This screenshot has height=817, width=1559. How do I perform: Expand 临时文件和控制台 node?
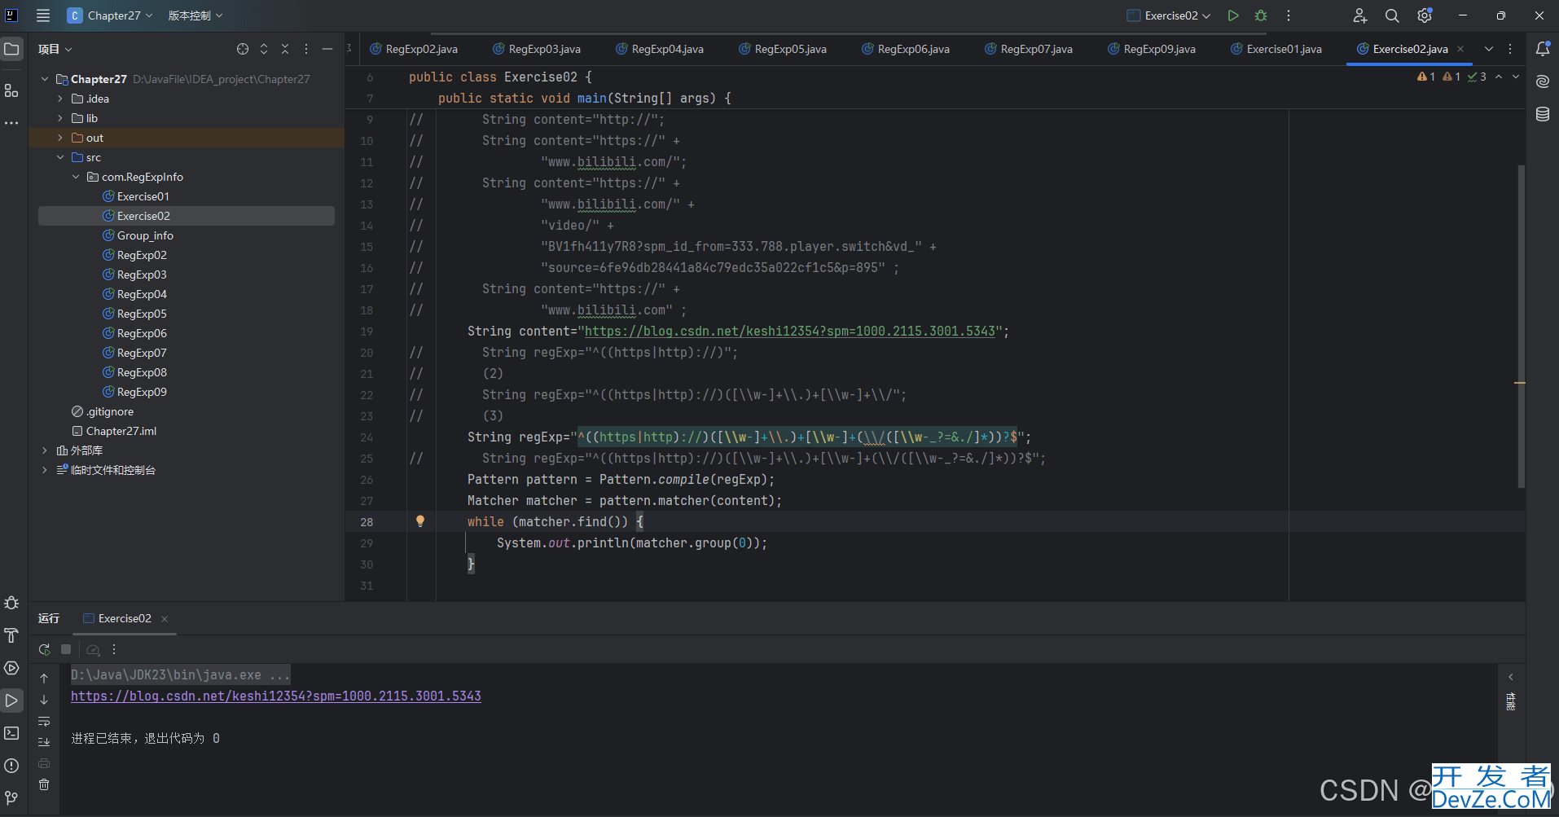45,470
